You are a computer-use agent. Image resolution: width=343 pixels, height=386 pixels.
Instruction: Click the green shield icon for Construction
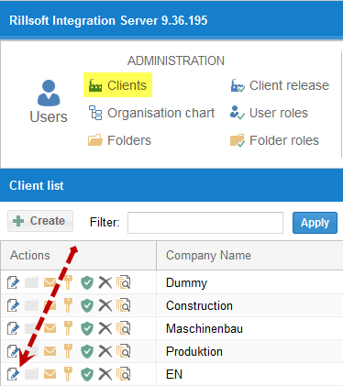(87, 305)
